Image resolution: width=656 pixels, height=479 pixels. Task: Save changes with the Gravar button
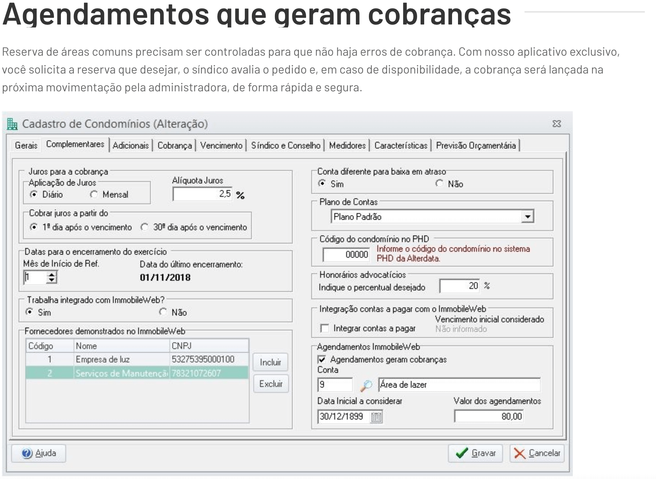click(475, 453)
